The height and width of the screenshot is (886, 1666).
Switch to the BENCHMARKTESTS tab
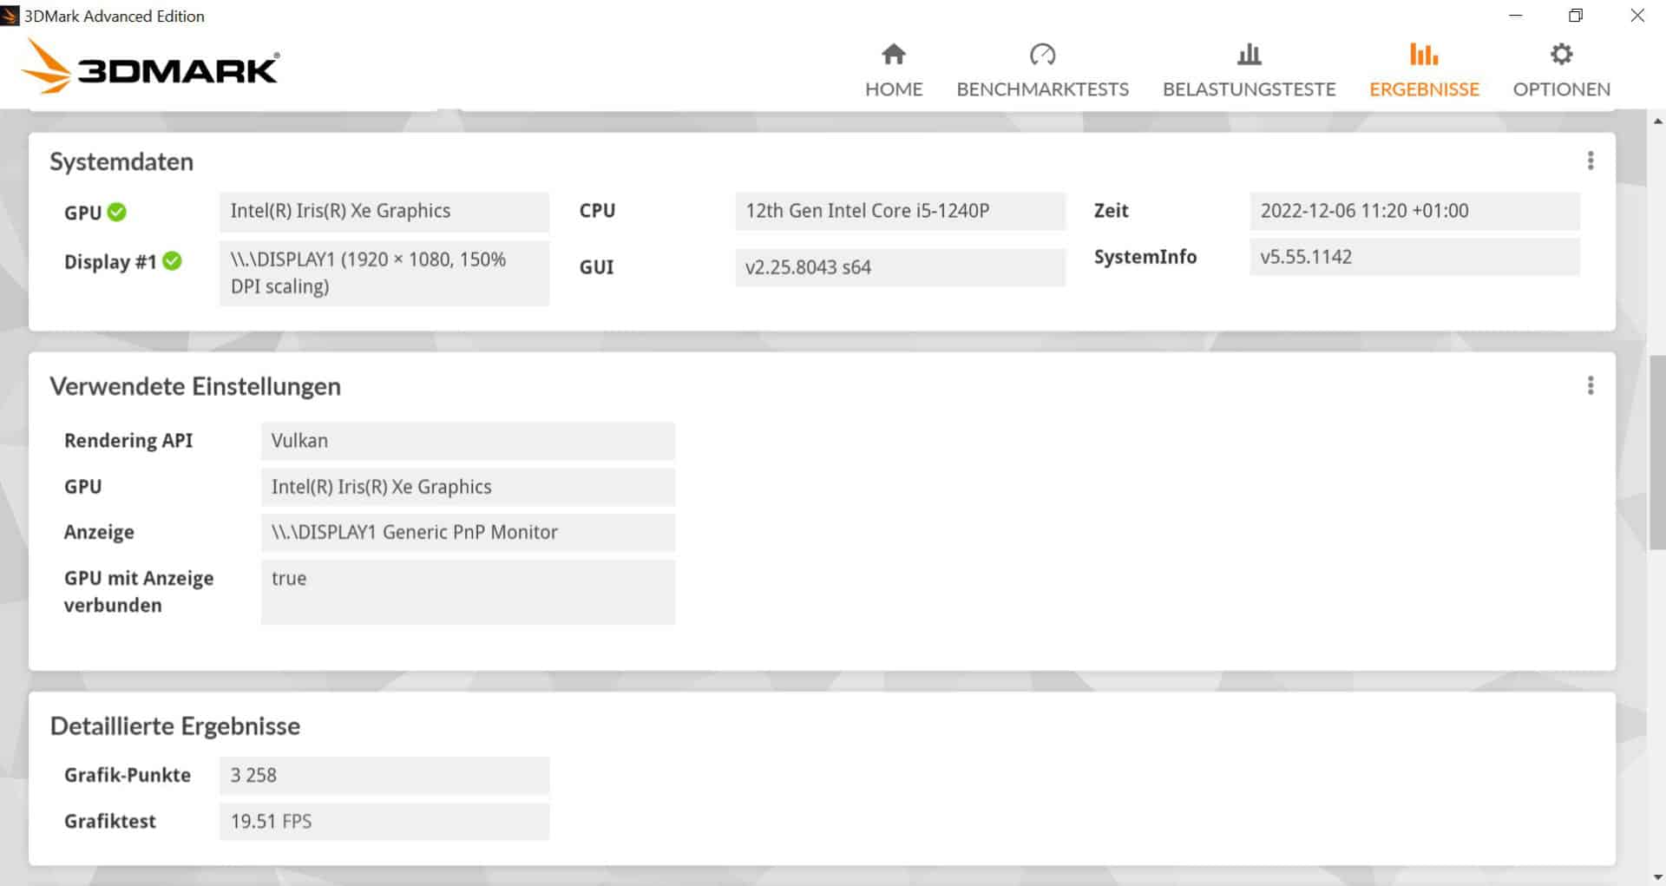point(1042,89)
